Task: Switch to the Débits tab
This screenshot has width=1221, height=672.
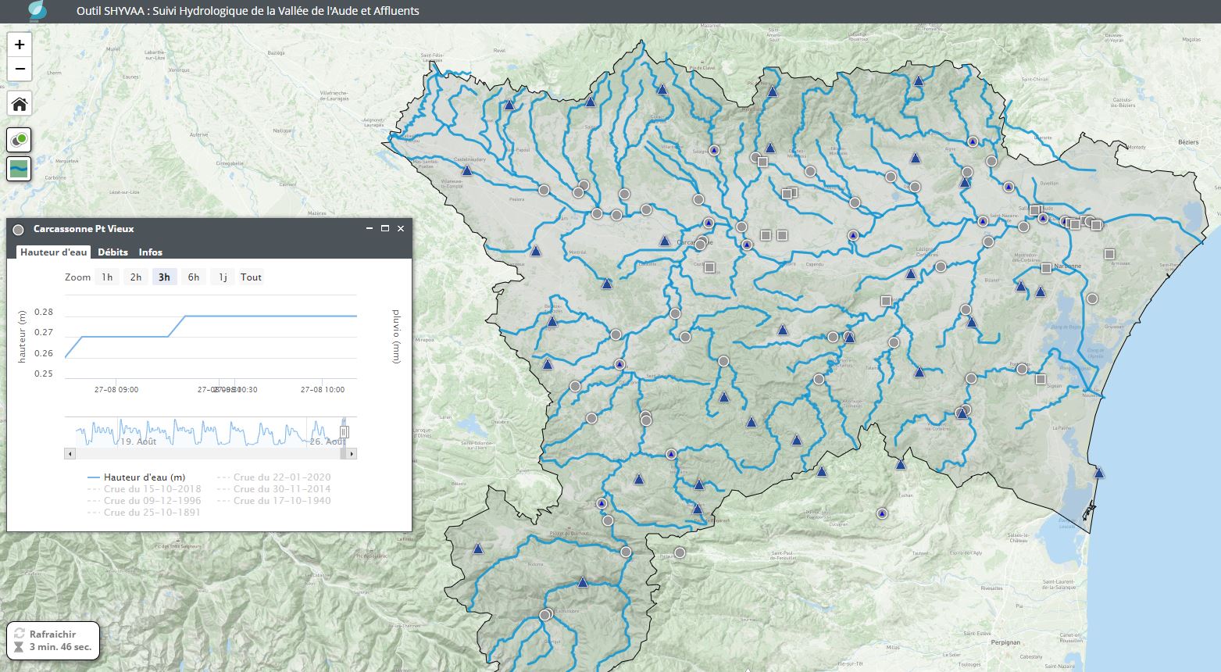Action: click(113, 252)
